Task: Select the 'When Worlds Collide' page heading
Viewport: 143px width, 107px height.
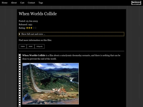Action: point(38,14)
